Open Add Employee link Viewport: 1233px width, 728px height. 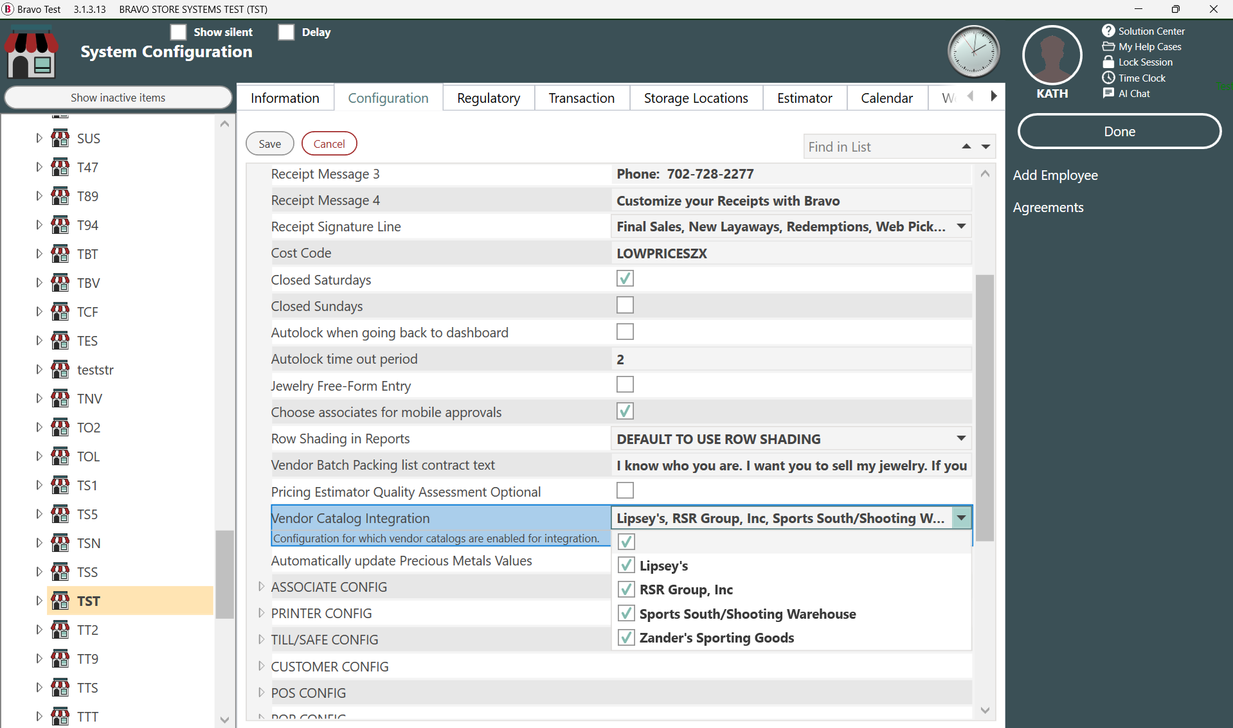[x=1055, y=175]
